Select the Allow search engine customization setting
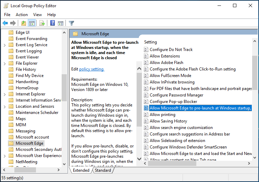 [181, 128]
